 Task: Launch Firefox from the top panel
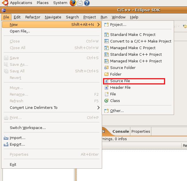click(73, 3)
